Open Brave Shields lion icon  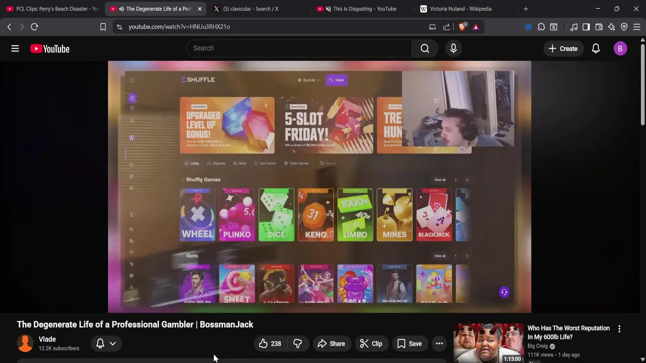(x=462, y=27)
